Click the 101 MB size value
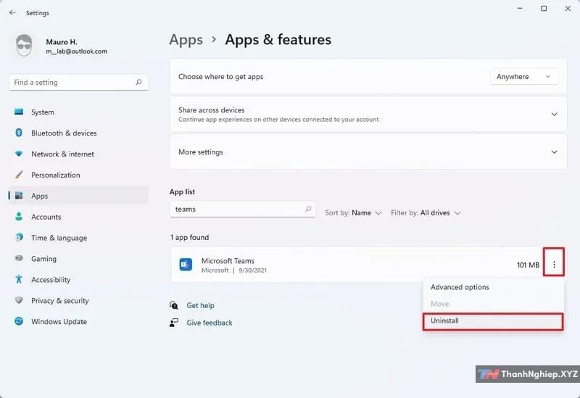The image size is (580, 398). tap(528, 265)
